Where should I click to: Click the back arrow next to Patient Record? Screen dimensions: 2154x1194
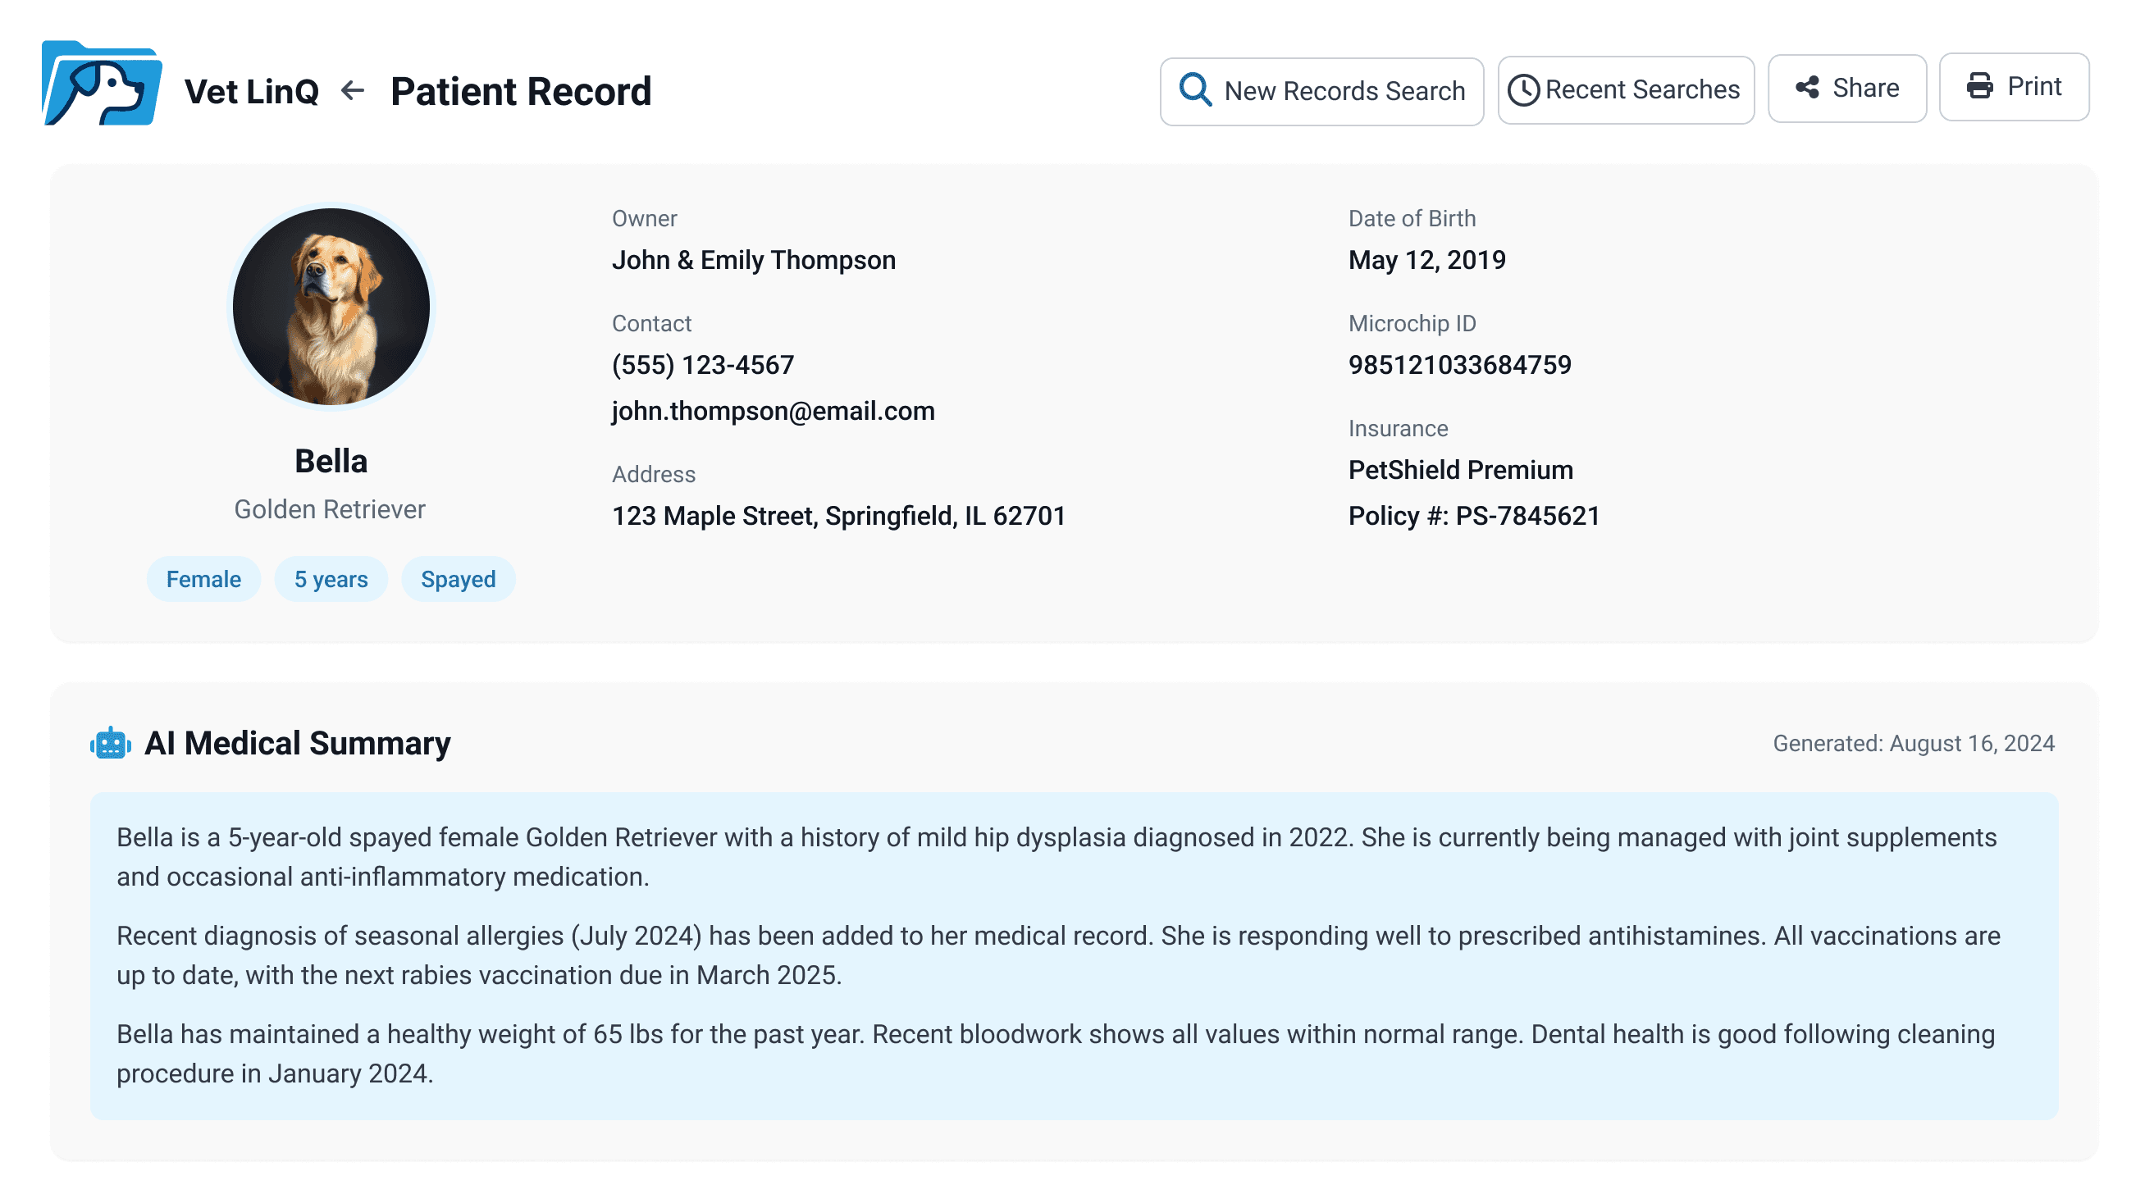[x=352, y=89]
